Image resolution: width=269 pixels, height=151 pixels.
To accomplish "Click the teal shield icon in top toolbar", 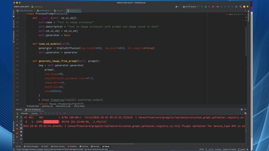I will 248,7.
